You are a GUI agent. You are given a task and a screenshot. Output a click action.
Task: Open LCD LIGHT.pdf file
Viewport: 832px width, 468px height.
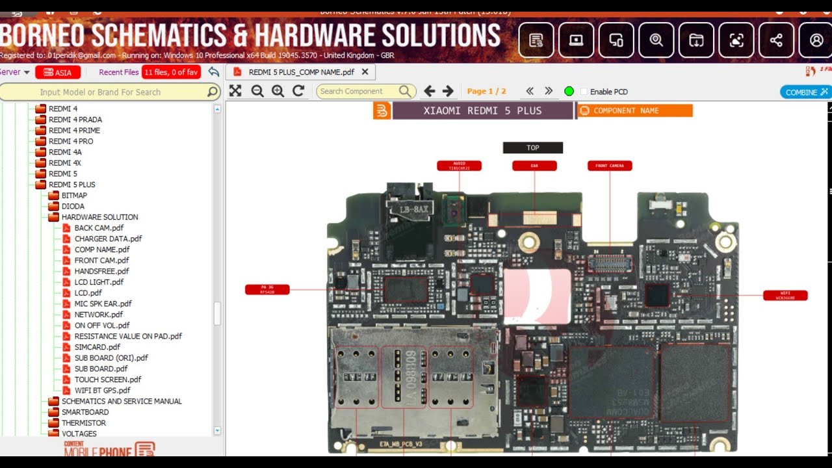(x=99, y=282)
